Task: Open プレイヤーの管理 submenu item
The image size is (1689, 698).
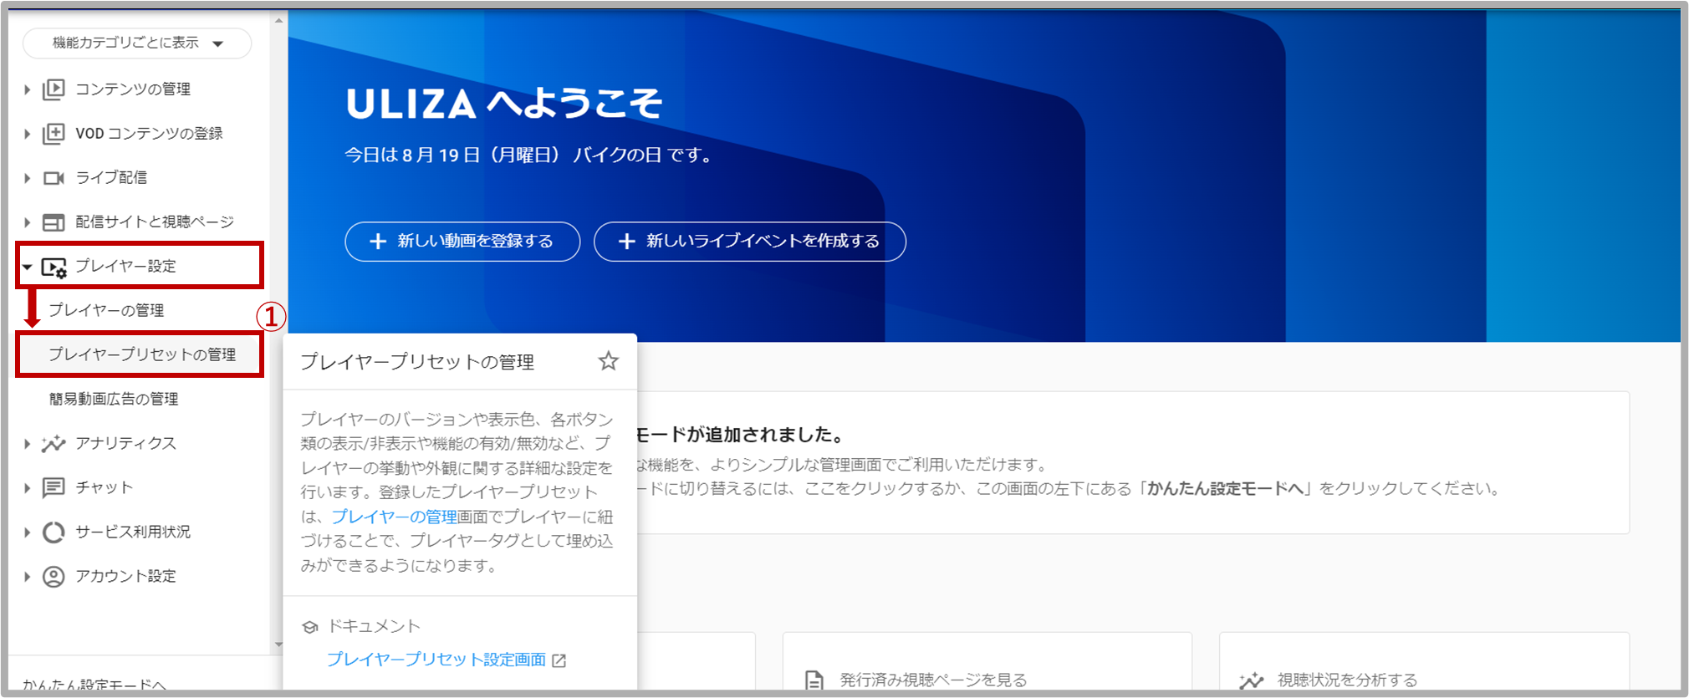Action: [x=106, y=310]
